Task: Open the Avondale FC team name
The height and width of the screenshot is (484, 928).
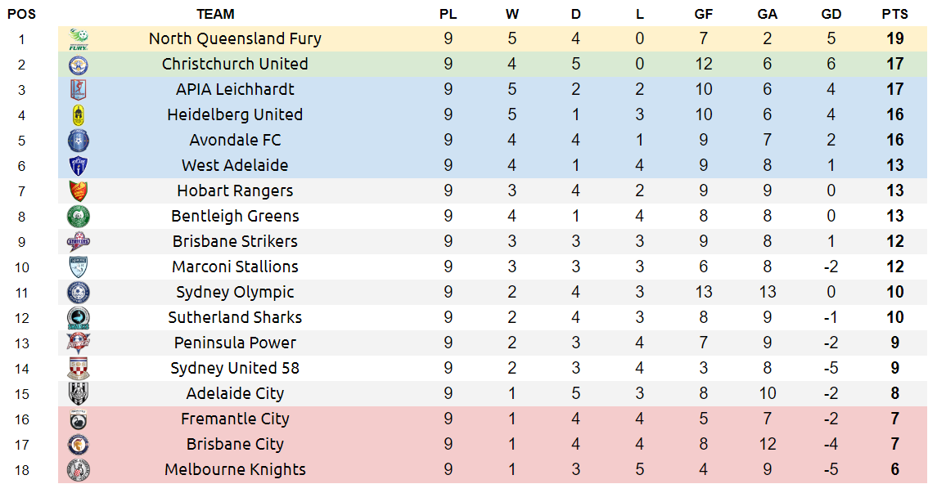Action: click(x=235, y=140)
